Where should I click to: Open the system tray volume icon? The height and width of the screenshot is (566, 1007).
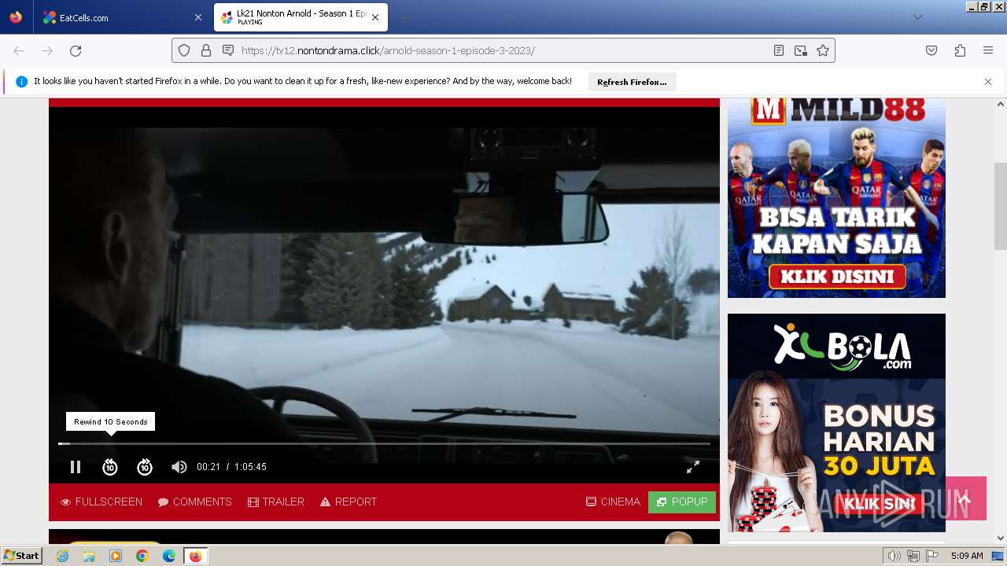tap(894, 556)
